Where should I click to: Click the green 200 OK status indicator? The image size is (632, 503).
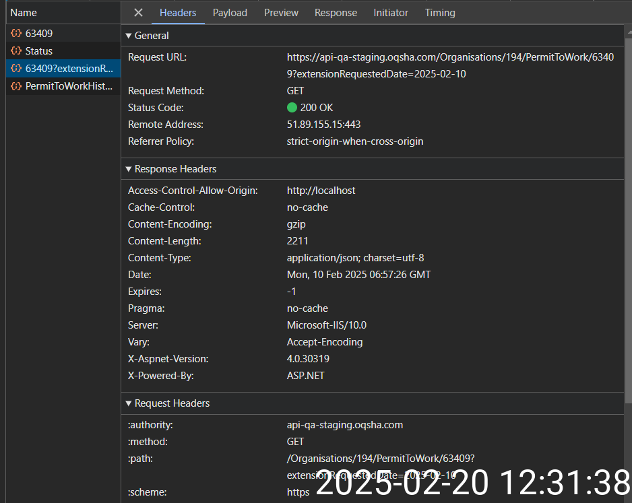[x=292, y=108]
